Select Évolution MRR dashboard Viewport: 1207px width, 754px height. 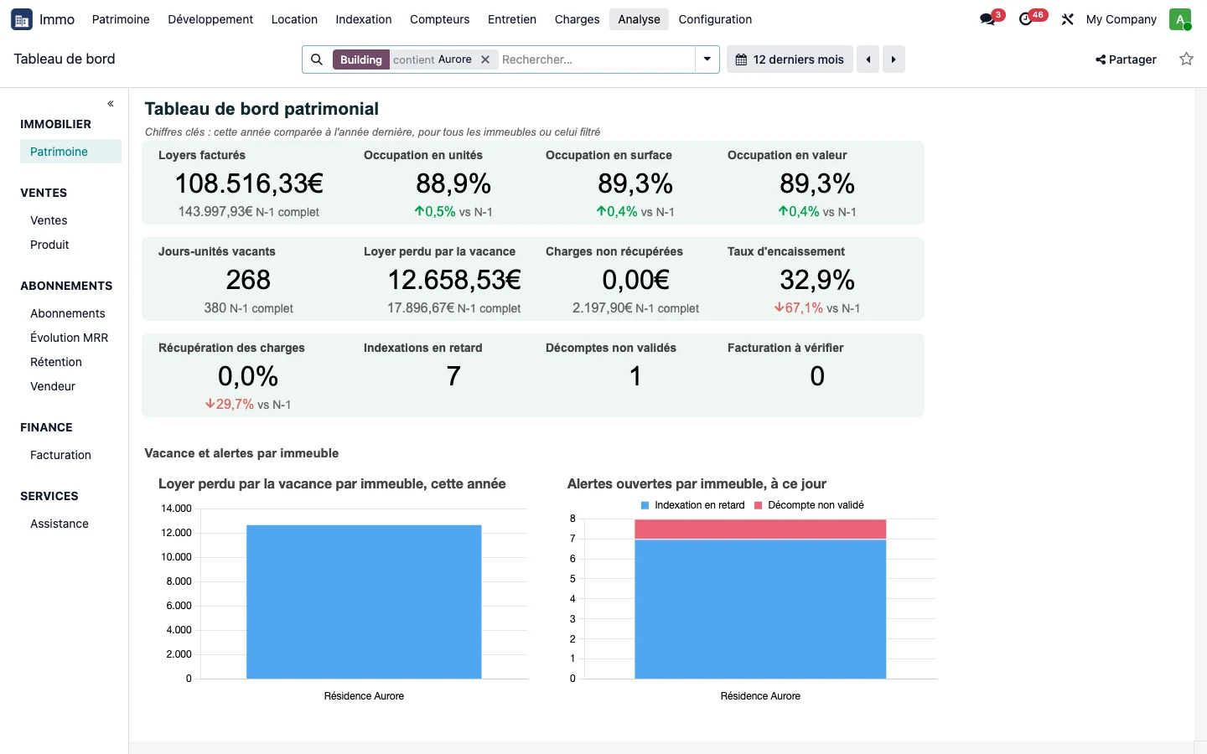click(70, 338)
